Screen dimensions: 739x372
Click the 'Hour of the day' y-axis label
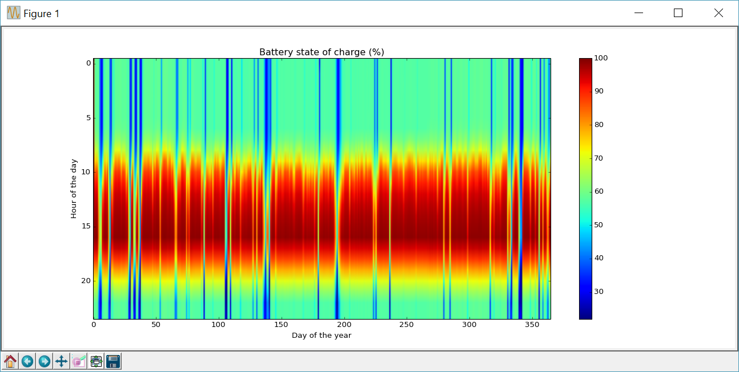[74, 189]
